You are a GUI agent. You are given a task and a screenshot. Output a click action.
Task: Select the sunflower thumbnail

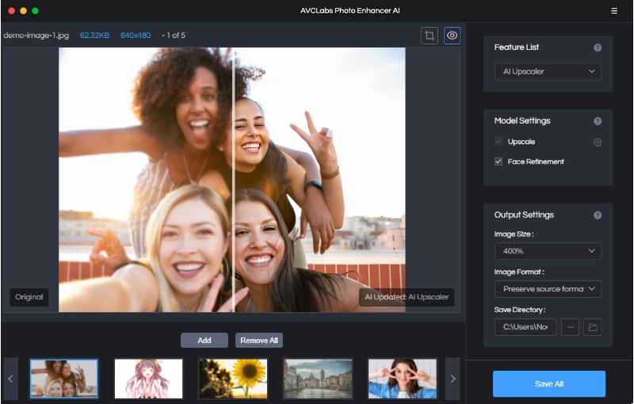[233, 379]
